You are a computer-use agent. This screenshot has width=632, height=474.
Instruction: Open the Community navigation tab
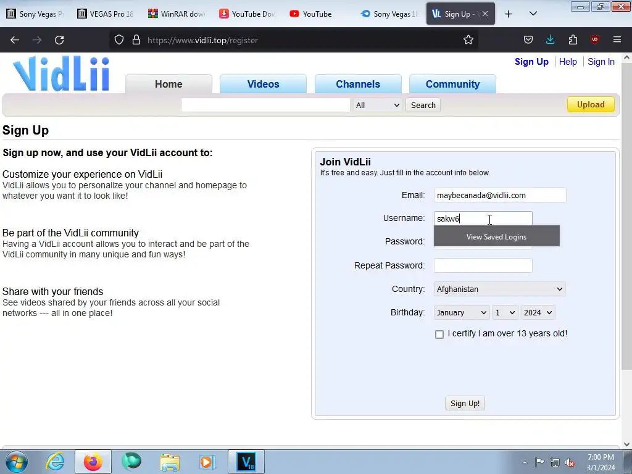pos(452,84)
